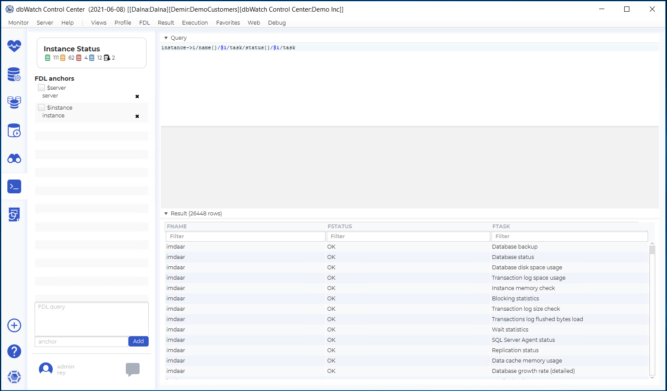Click the FTASK column filter field
This screenshot has height=391, width=667.
coord(570,236)
